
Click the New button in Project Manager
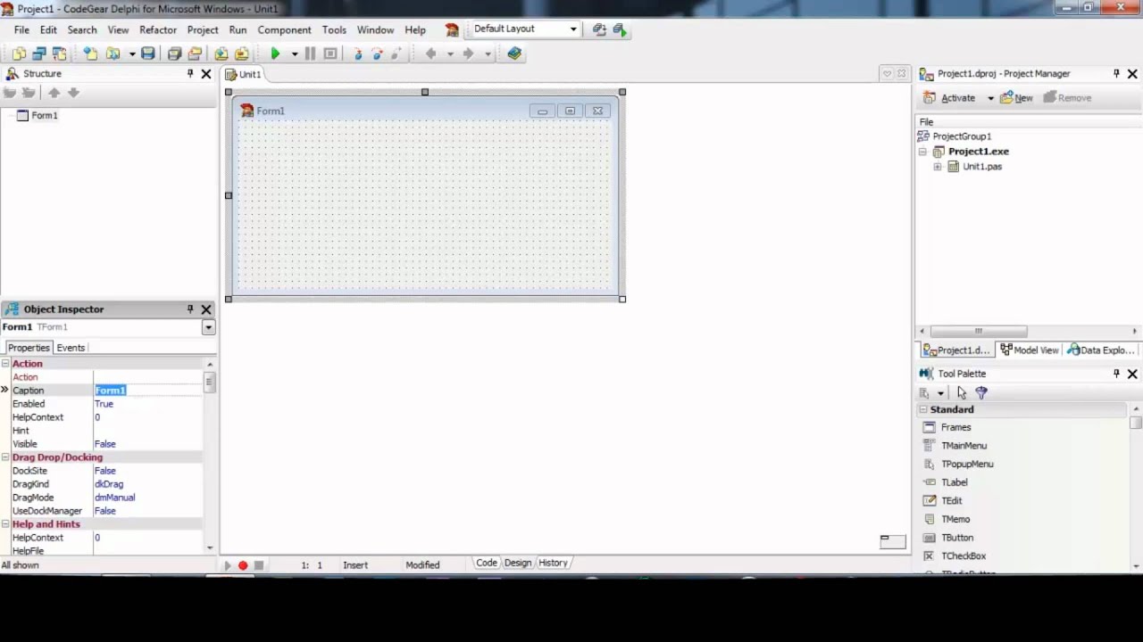pyautogui.click(x=1016, y=98)
